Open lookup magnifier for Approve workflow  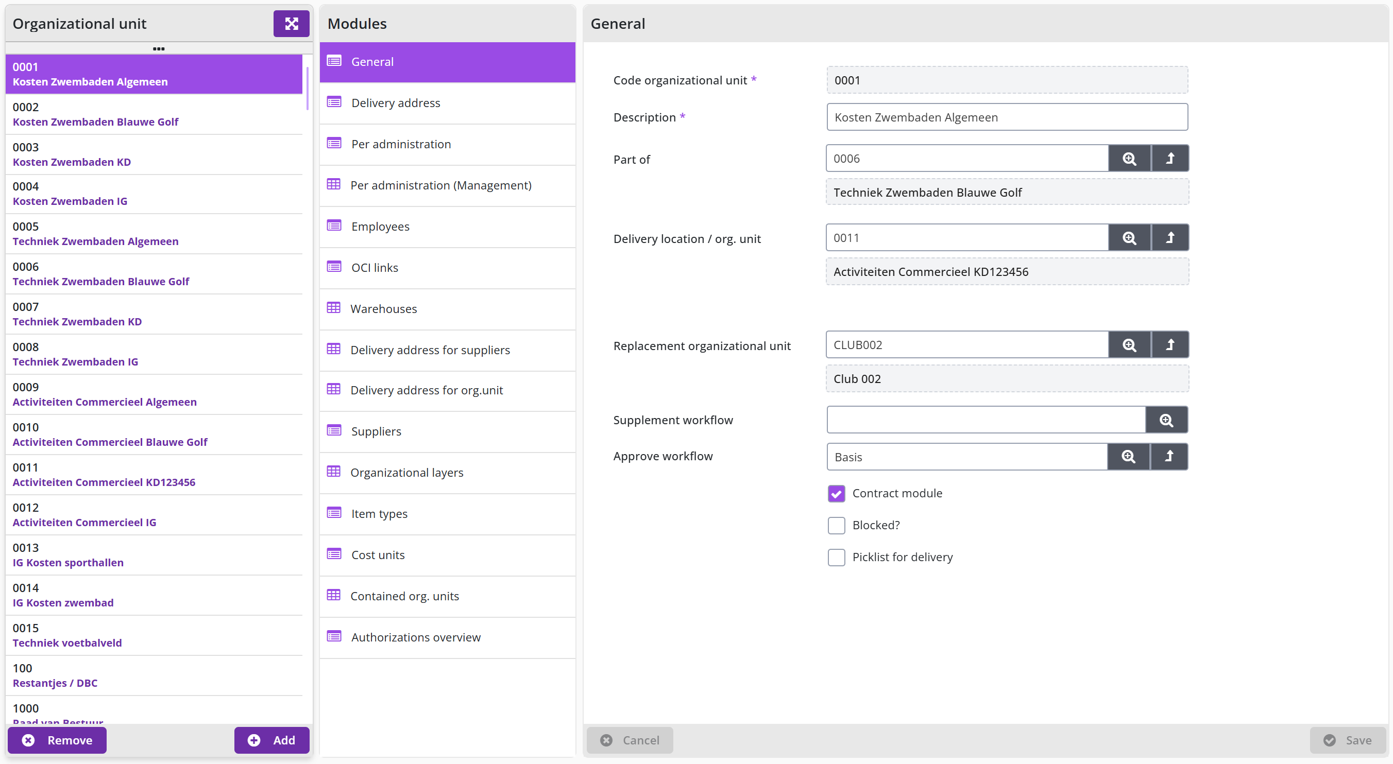[x=1128, y=457]
